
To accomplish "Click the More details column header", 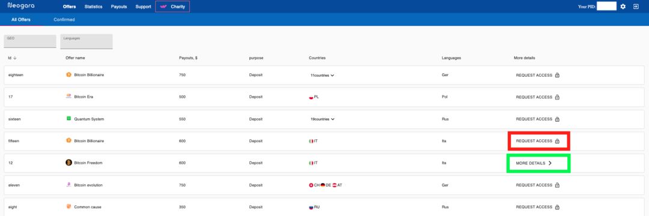I will [x=525, y=58].
